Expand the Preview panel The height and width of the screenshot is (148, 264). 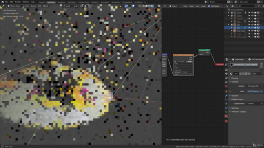235,78
